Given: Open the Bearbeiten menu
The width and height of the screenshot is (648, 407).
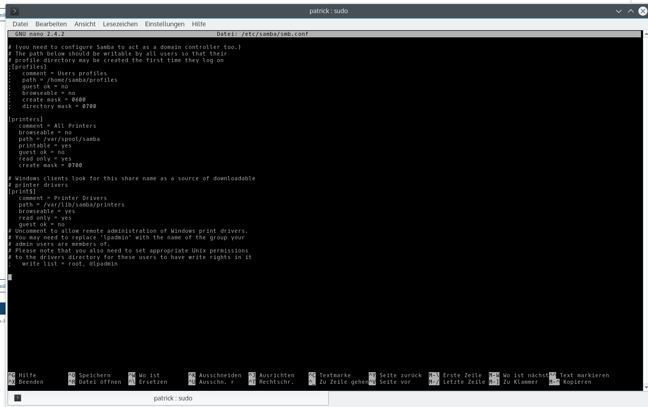Looking at the screenshot, I should [x=51, y=24].
